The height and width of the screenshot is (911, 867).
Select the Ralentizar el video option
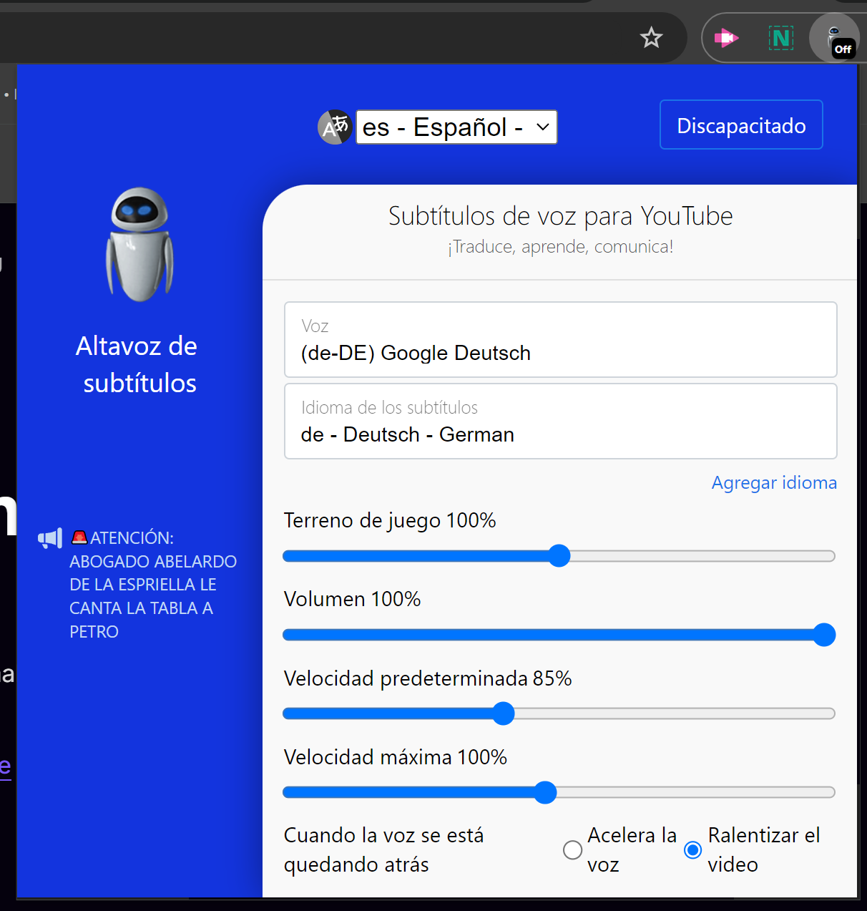pos(692,850)
